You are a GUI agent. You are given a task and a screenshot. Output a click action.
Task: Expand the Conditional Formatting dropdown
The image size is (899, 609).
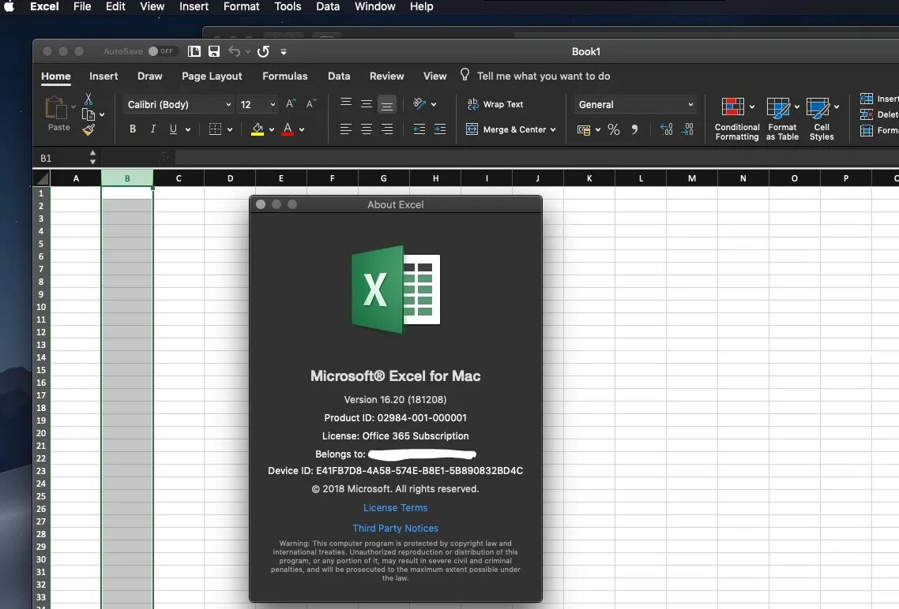[x=751, y=107]
